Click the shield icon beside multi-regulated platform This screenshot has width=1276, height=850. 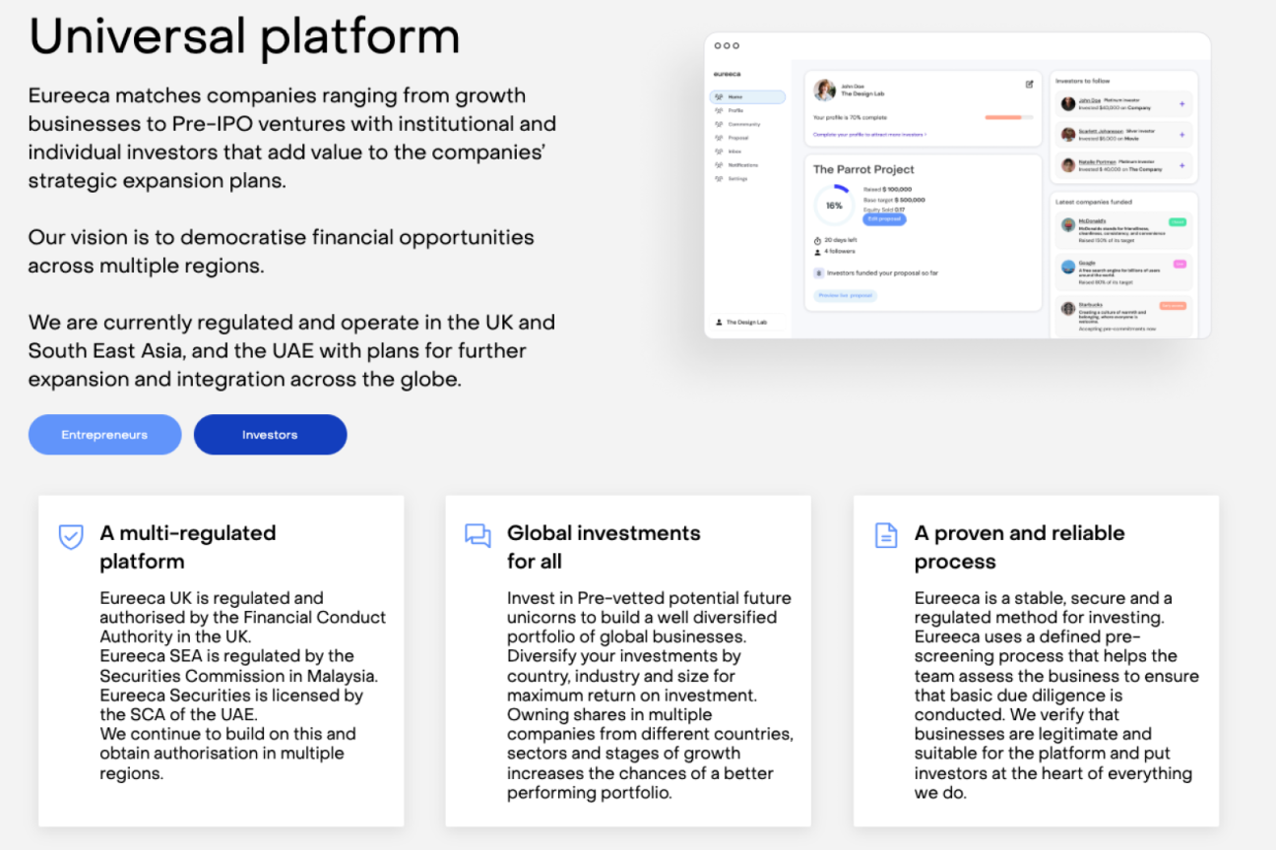[71, 536]
